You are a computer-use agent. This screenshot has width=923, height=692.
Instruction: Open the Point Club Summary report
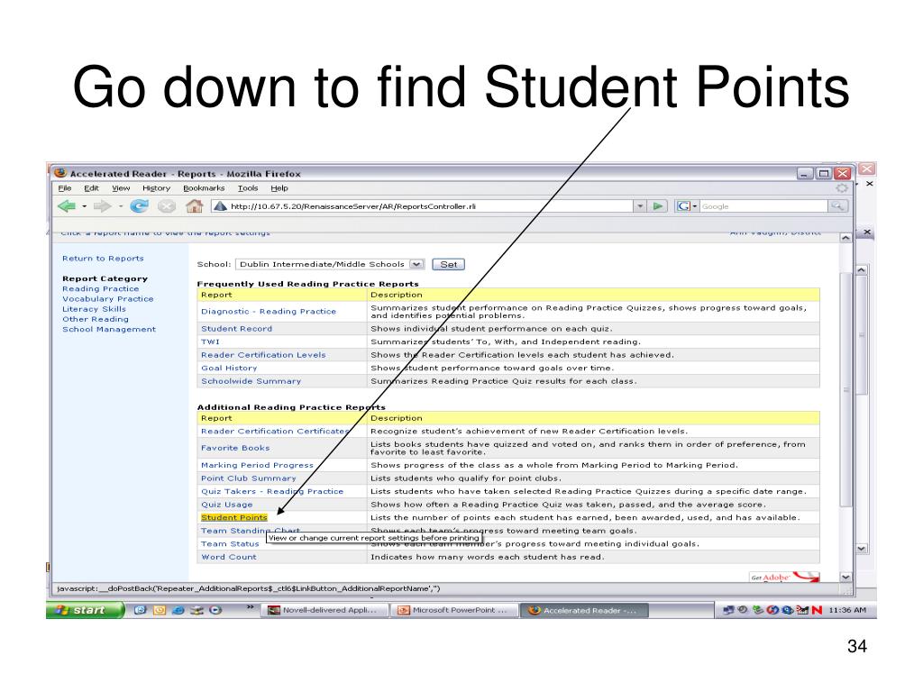[249, 478]
